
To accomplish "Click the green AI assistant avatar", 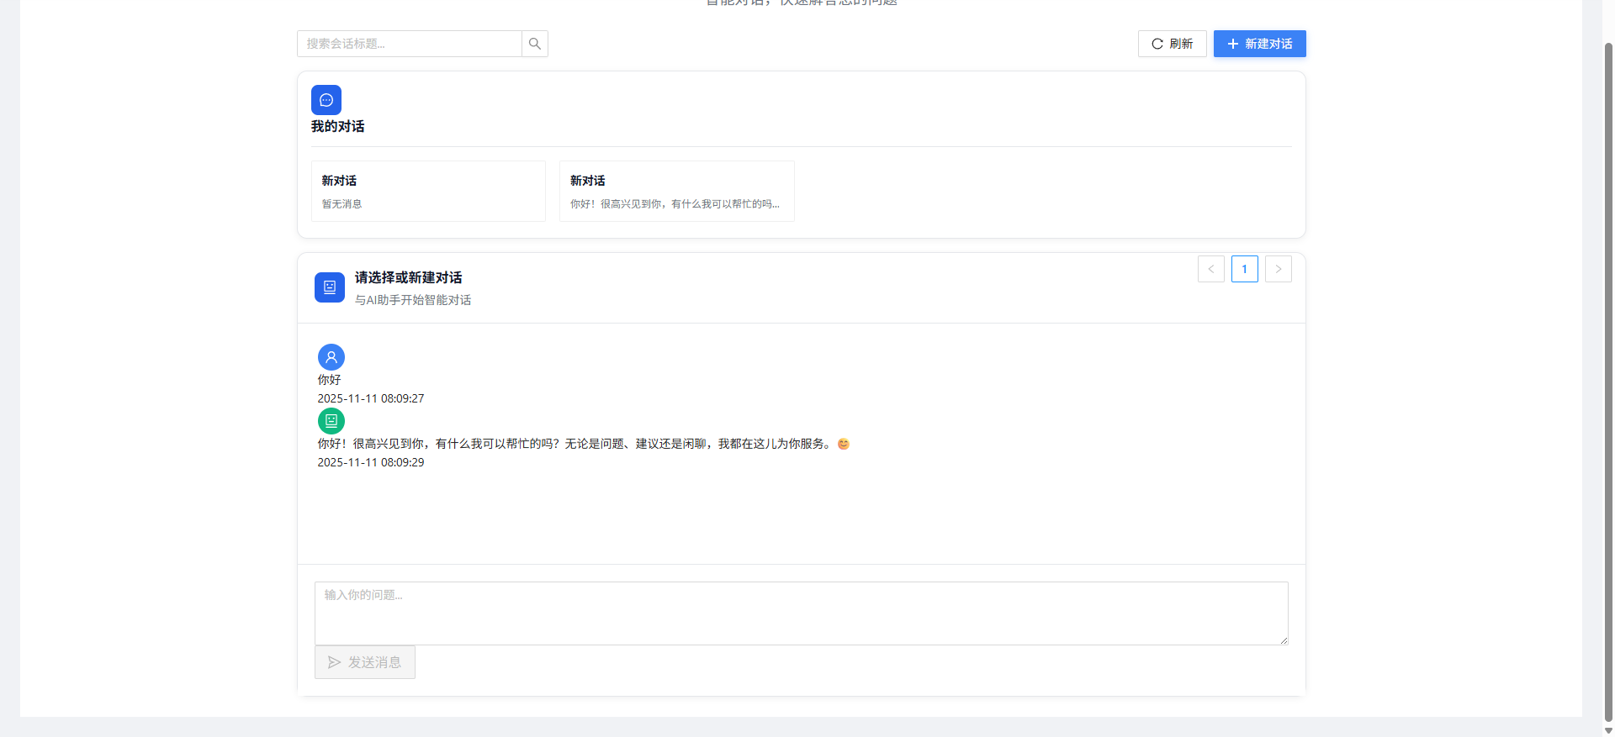I will tap(331, 421).
